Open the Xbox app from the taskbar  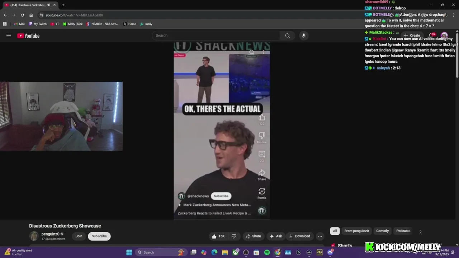pos(235,252)
